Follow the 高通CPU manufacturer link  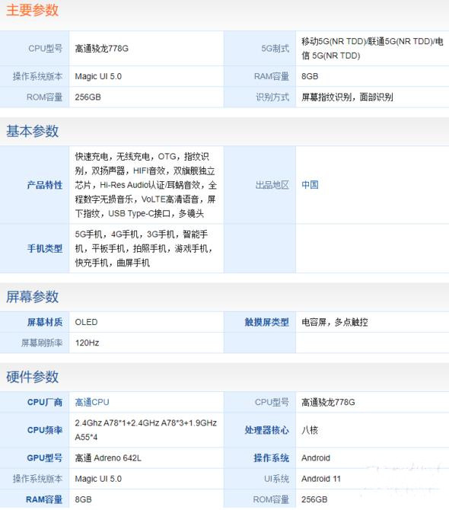(92, 403)
